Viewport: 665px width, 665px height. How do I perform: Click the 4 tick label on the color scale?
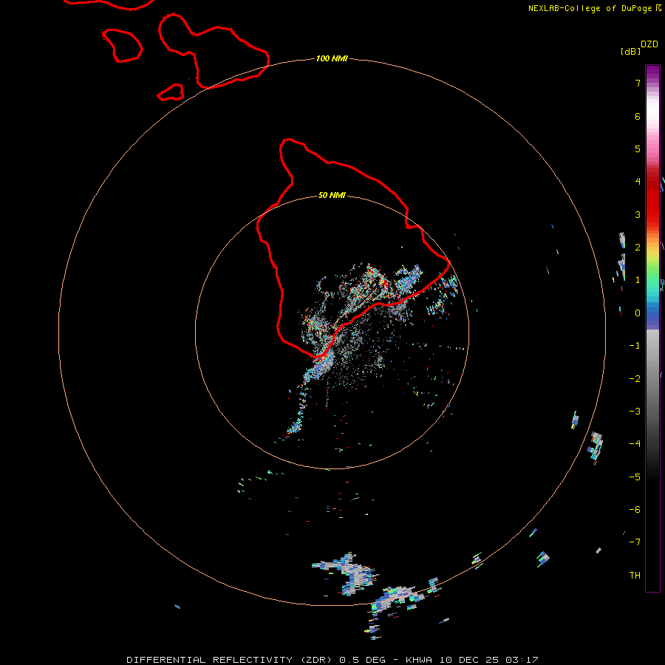click(x=638, y=182)
